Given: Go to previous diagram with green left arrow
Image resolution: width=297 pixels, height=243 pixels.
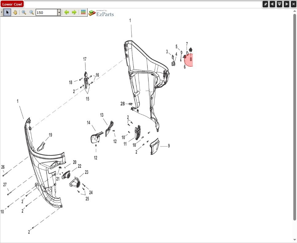Looking at the screenshot, I should click(66, 12).
